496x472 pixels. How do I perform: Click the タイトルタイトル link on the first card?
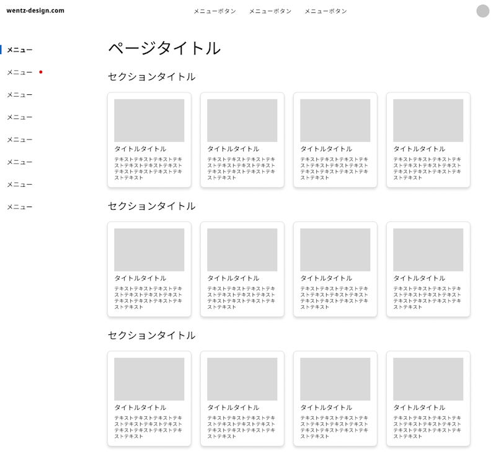pos(140,149)
